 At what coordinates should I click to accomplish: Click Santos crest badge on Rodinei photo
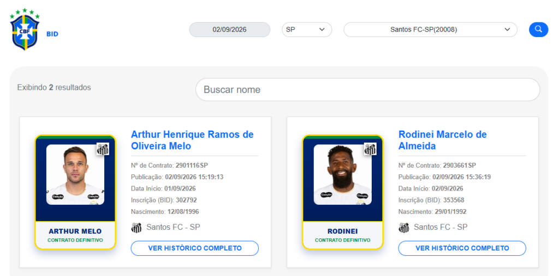pyautogui.click(x=370, y=149)
